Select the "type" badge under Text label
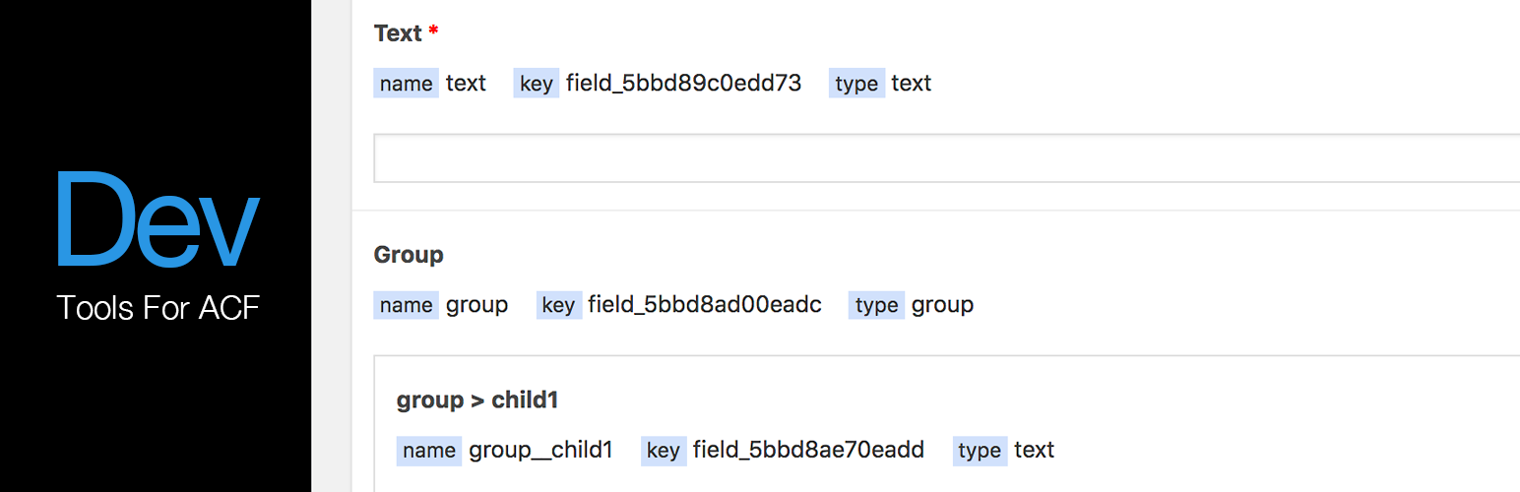The width and height of the screenshot is (1520, 492). pyautogui.click(x=855, y=84)
